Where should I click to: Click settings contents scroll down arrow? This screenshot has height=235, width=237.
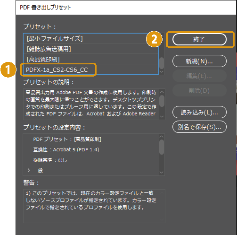pyautogui.click(x=162, y=173)
